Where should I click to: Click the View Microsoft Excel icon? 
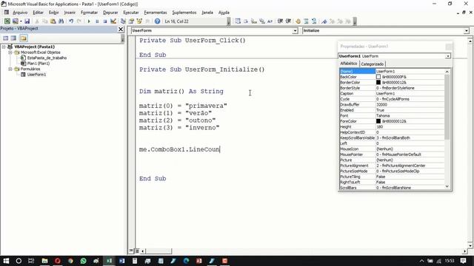coord(7,21)
